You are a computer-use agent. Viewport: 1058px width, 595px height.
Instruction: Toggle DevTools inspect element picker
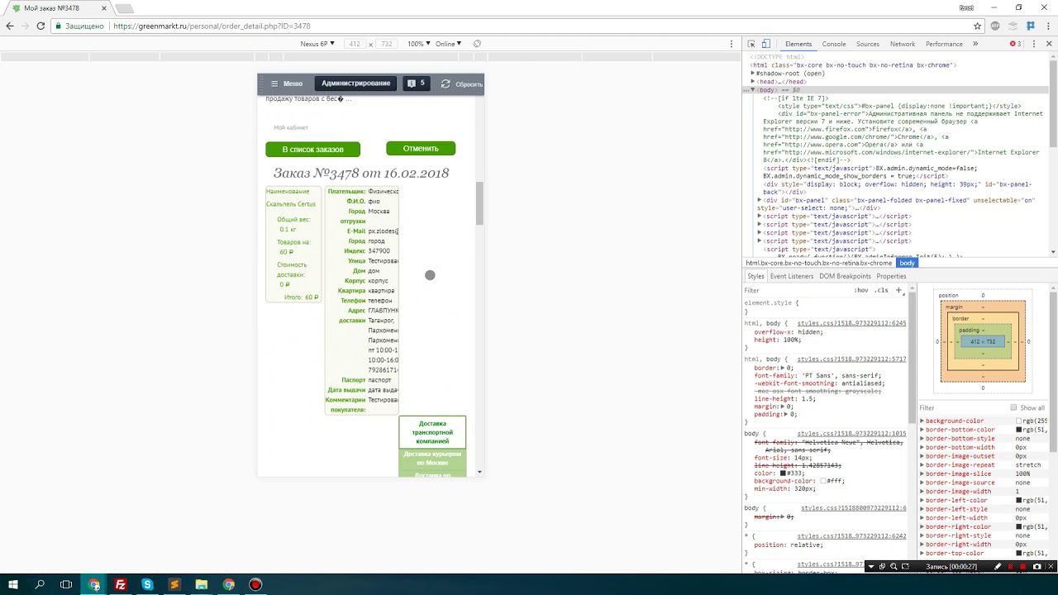tap(751, 44)
